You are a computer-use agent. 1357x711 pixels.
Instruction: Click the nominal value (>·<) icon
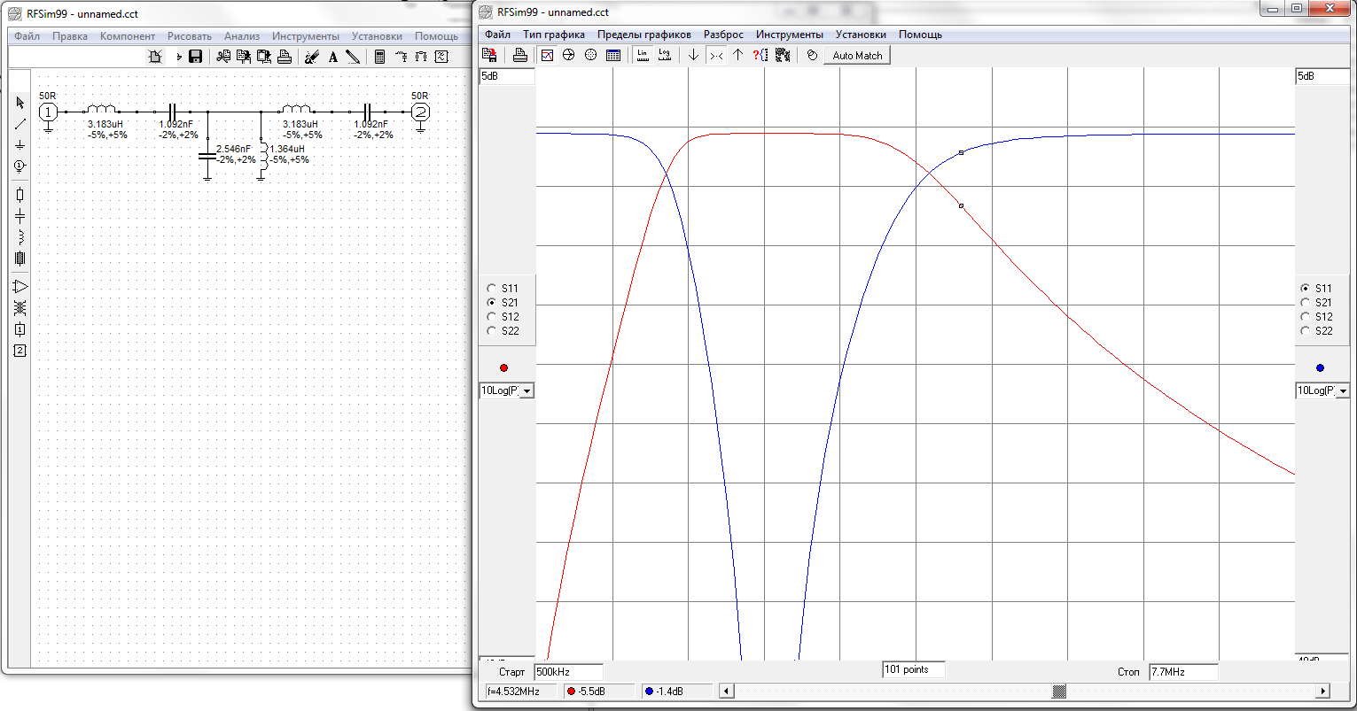716,55
